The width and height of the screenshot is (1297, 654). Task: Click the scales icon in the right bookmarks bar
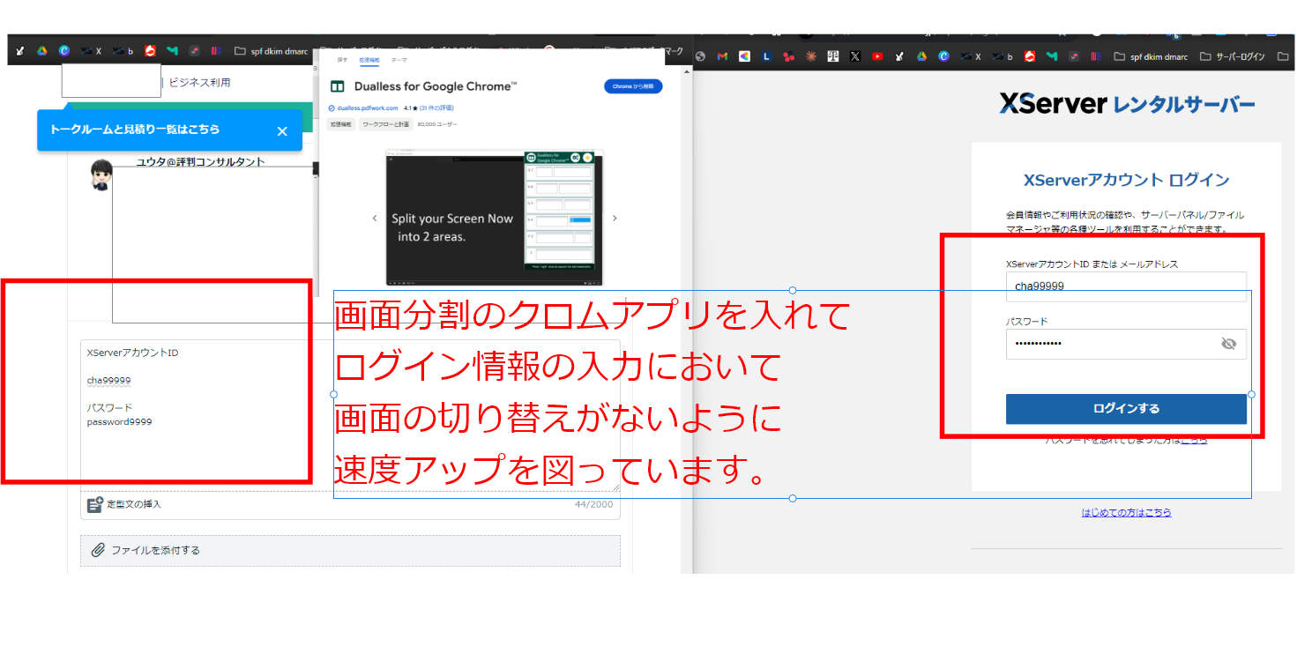(833, 55)
